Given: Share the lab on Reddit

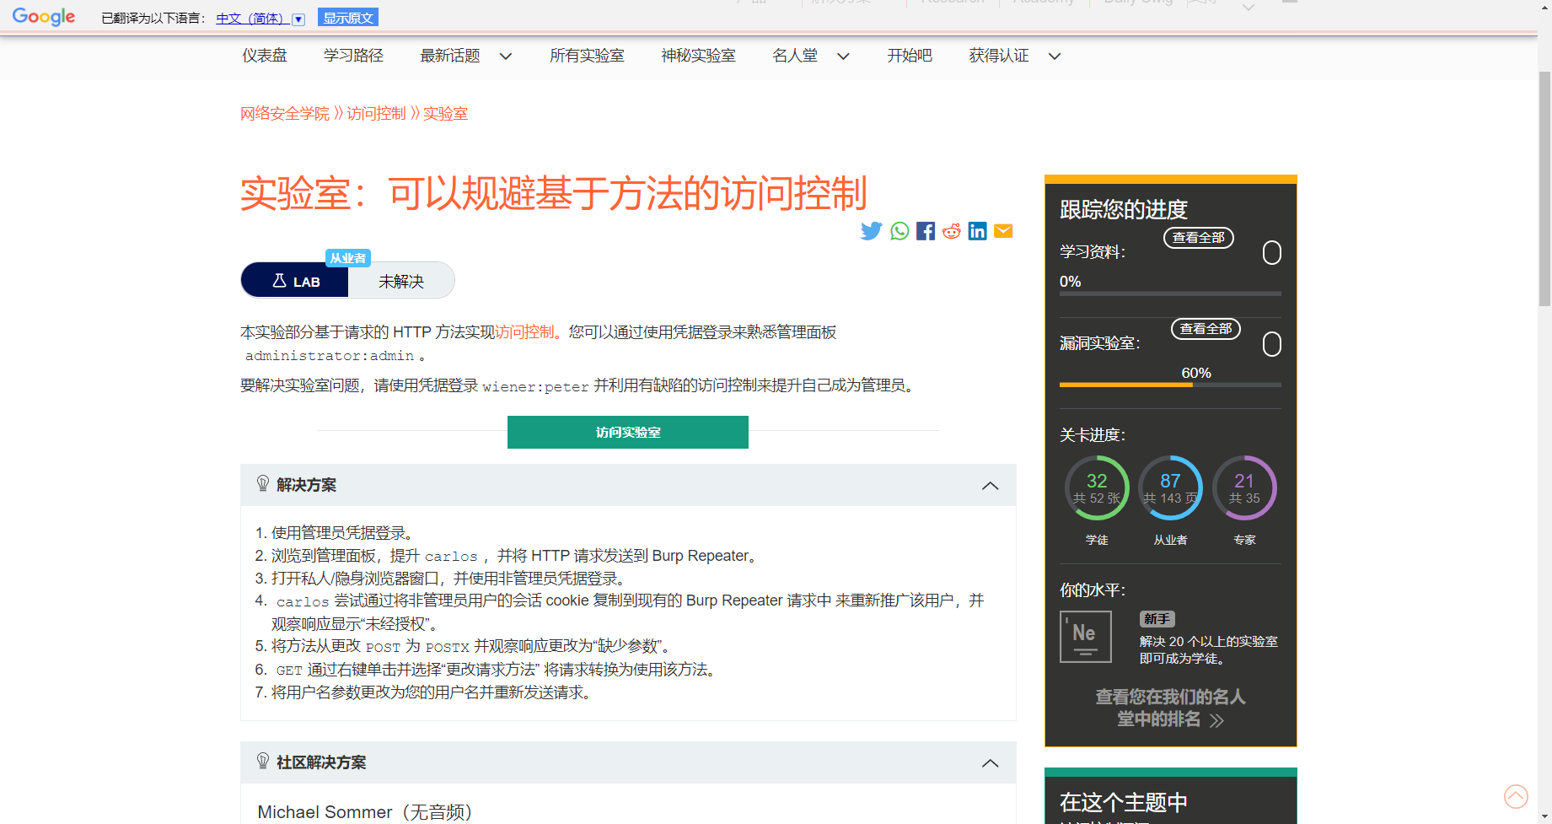Looking at the screenshot, I should [x=952, y=231].
